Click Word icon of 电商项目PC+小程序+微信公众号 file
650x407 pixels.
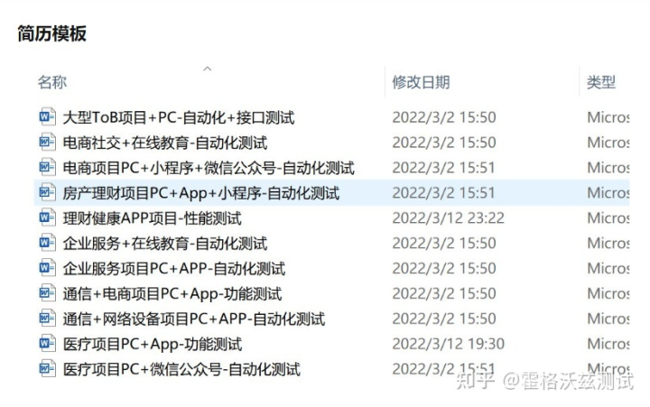[x=47, y=168]
